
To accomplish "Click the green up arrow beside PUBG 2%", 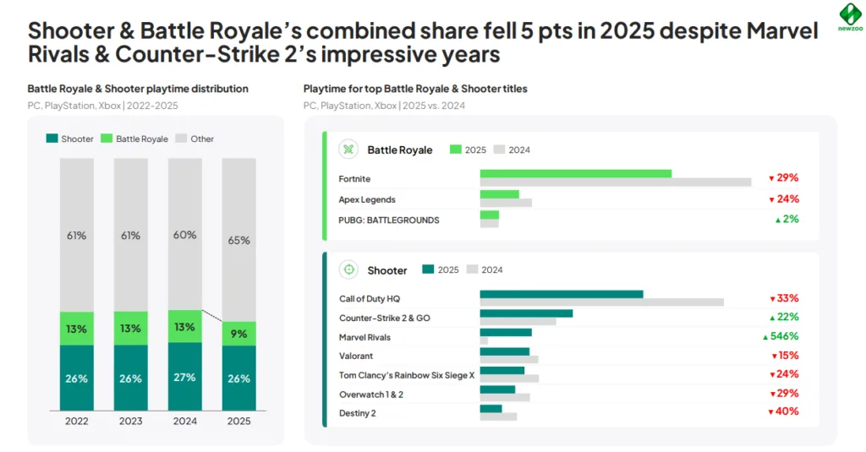I will (x=777, y=220).
